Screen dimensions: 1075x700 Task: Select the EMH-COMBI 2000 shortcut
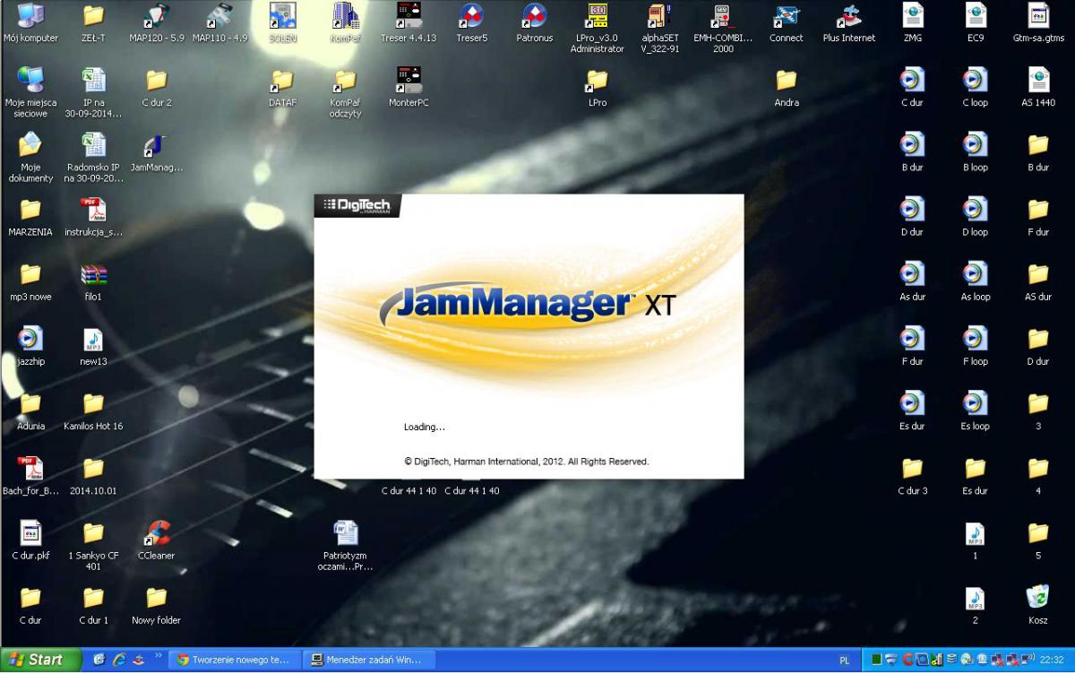click(723, 28)
